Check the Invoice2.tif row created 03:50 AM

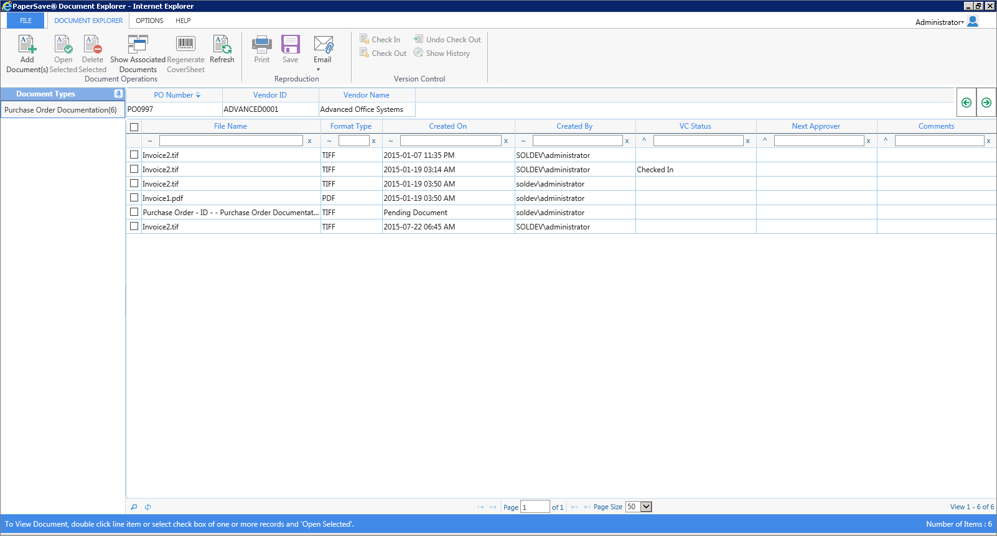coord(134,183)
